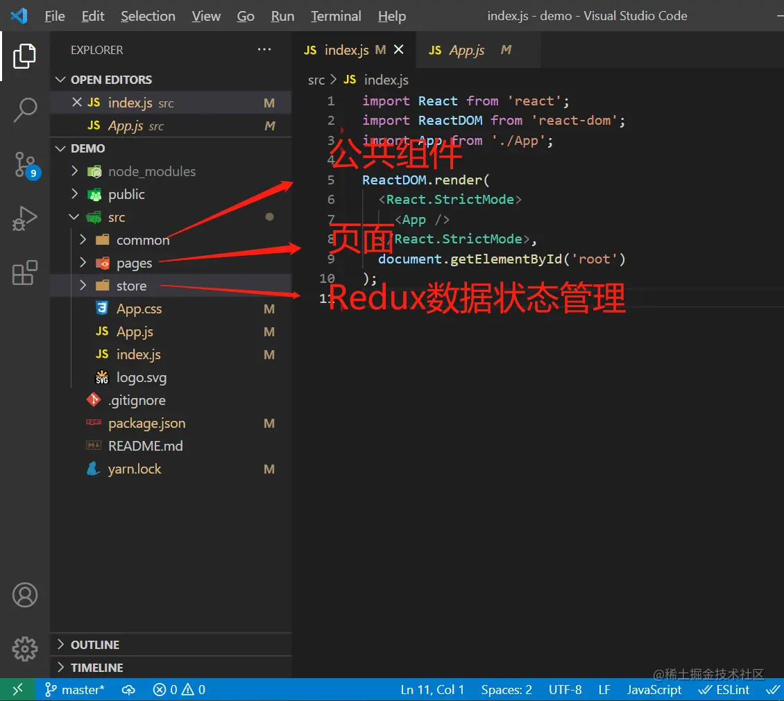784x701 pixels.
Task: Open the View menu
Action: click(206, 16)
